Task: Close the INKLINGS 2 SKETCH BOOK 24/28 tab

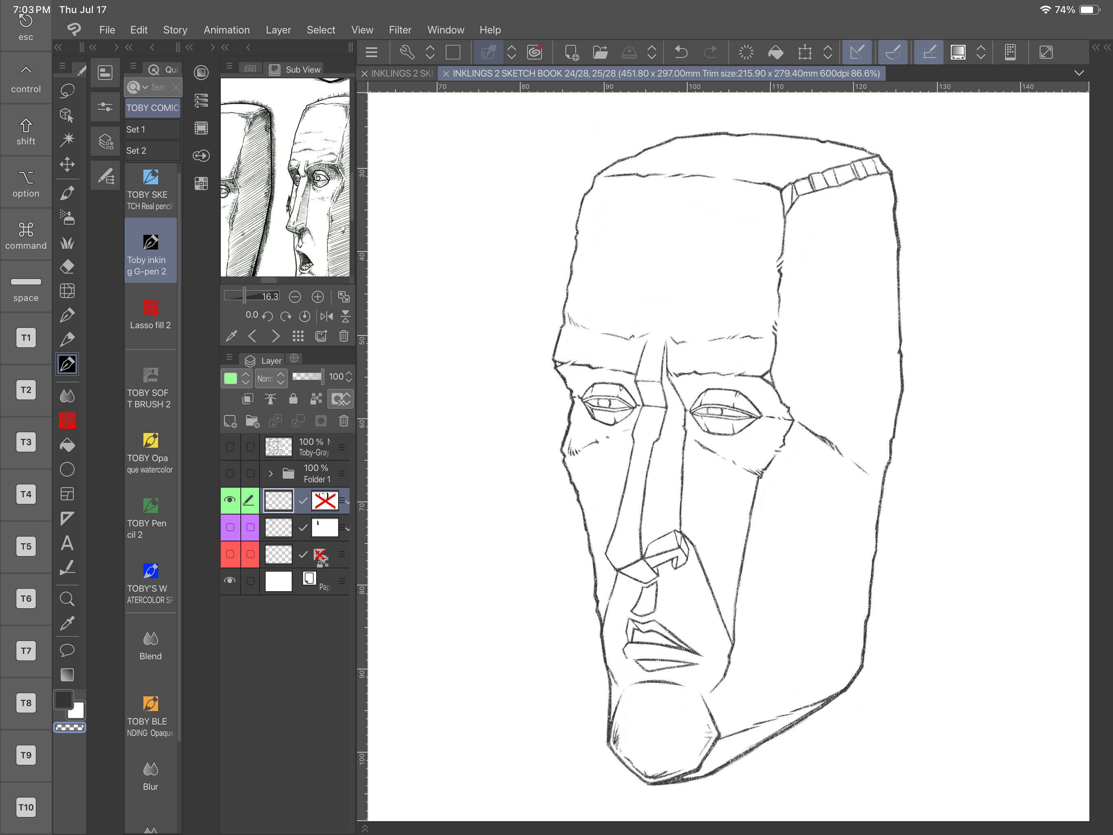Action: click(445, 73)
